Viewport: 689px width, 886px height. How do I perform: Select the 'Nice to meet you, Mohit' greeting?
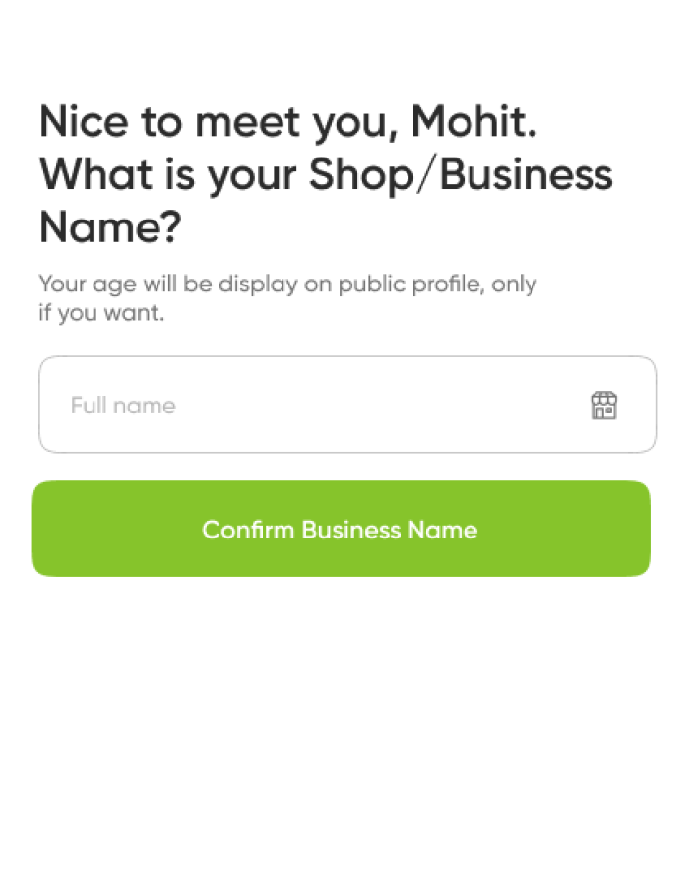coord(287,121)
